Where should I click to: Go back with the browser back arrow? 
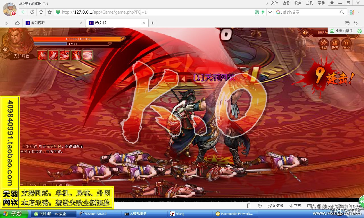(x=23, y=12)
